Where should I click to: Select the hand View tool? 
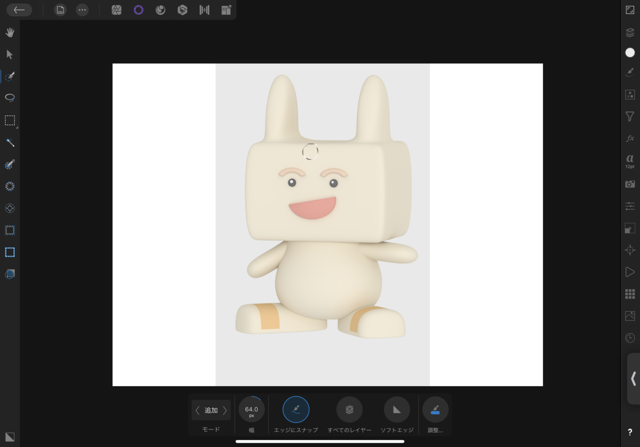[x=10, y=33]
